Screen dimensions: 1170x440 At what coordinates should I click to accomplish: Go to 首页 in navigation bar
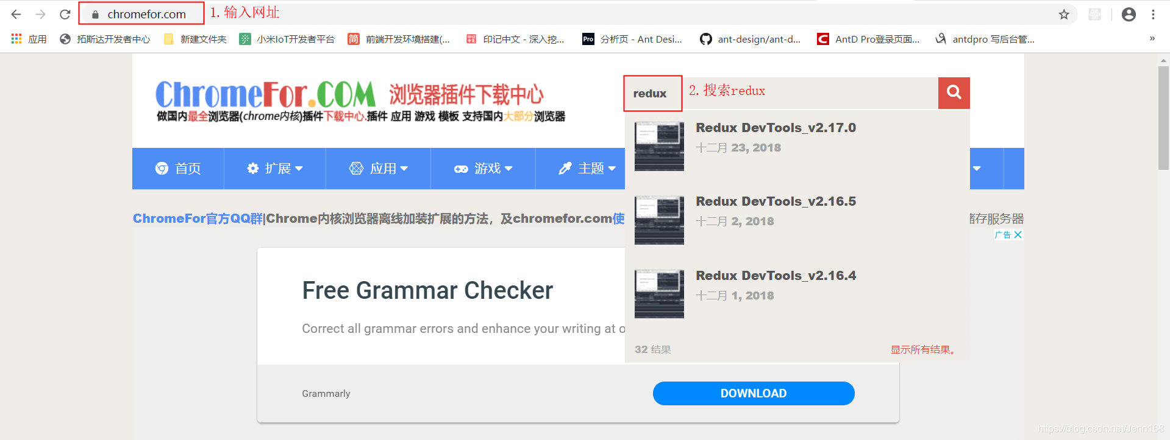click(x=178, y=169)
